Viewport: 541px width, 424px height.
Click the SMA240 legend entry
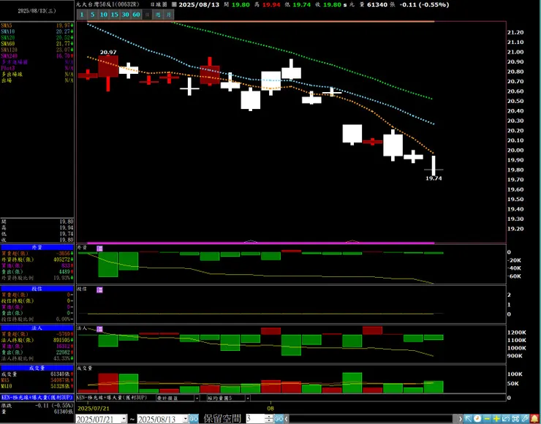[37, 56]
